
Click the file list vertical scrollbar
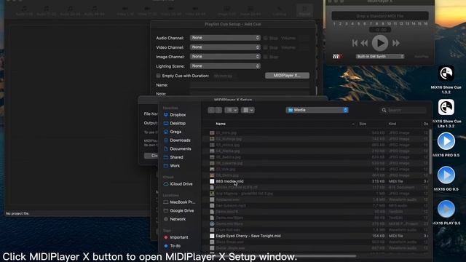point(430,151)
